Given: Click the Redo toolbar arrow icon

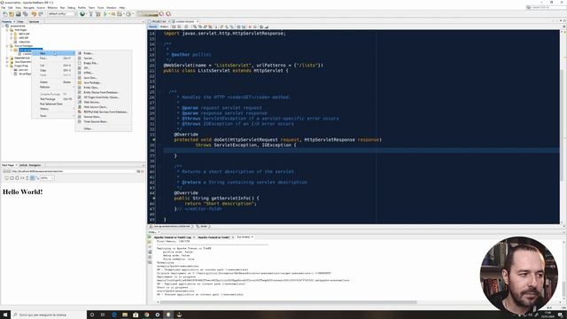Looking at the screenshot, I should pos(41,14).
